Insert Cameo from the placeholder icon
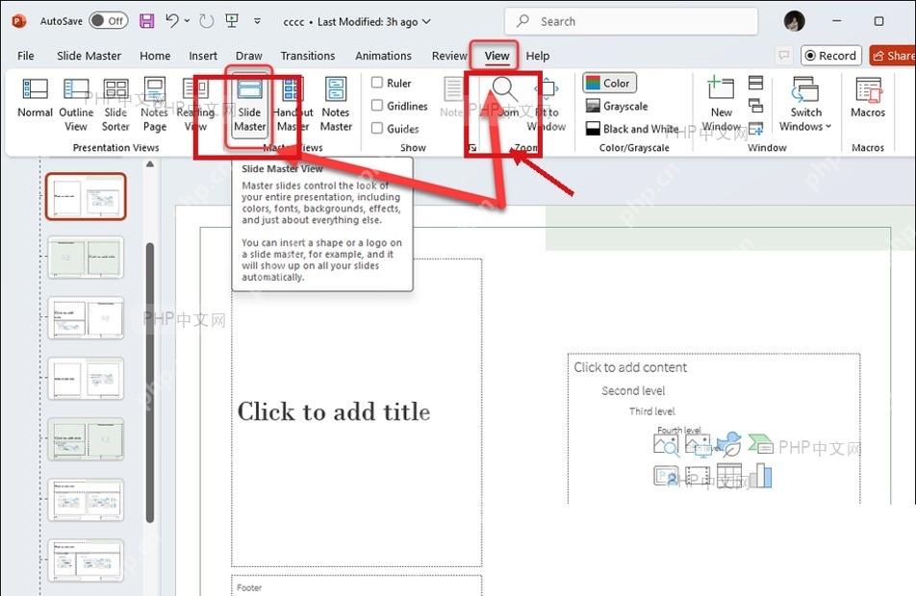Viewport: 916px width, 596px height. click(x=666, y=477)
